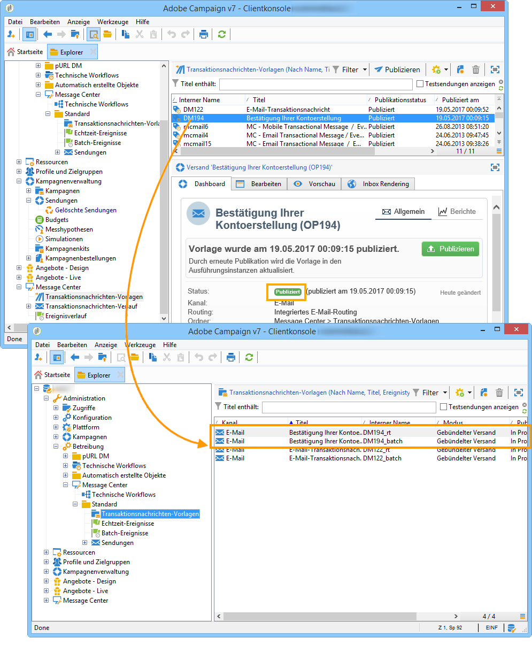Click the copy icon in the lower window toolbar
Image resolution: width=532 pixels, height=646 pixels.
click(x=153, y=357)
